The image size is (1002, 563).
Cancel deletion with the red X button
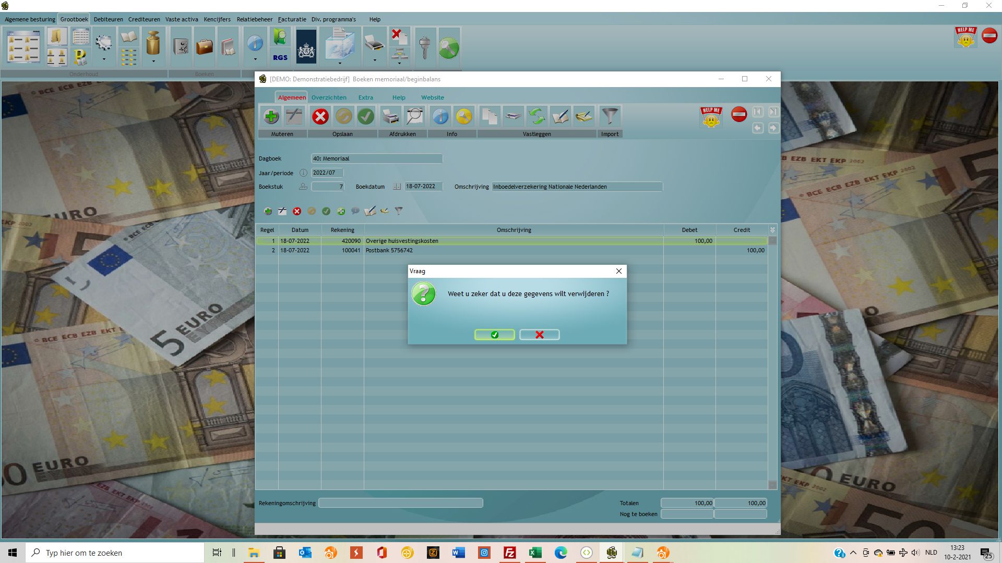(x=539, y=335)
